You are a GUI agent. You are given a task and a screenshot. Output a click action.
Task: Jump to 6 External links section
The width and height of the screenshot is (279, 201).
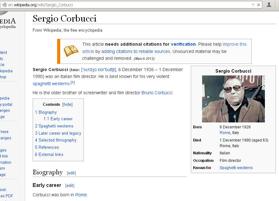[49, 154]
